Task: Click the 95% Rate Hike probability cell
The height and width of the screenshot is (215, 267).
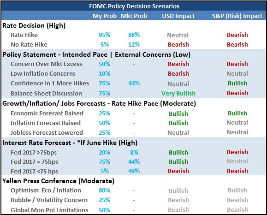Action: tap(104, 35)
